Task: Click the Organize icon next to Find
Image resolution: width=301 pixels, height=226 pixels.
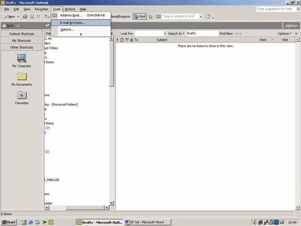Action: (x=151, y=16)
